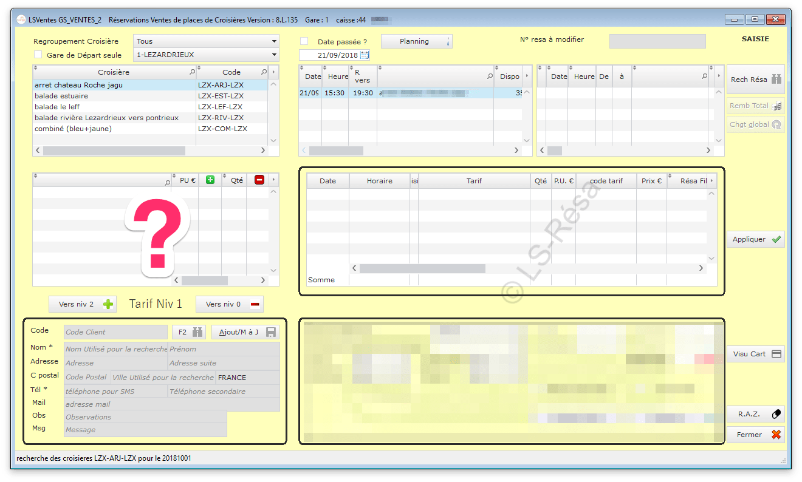Enable the Gare de Départ seule checkbox
Viewport: 802px width, 482px height.
click(38, 55)
